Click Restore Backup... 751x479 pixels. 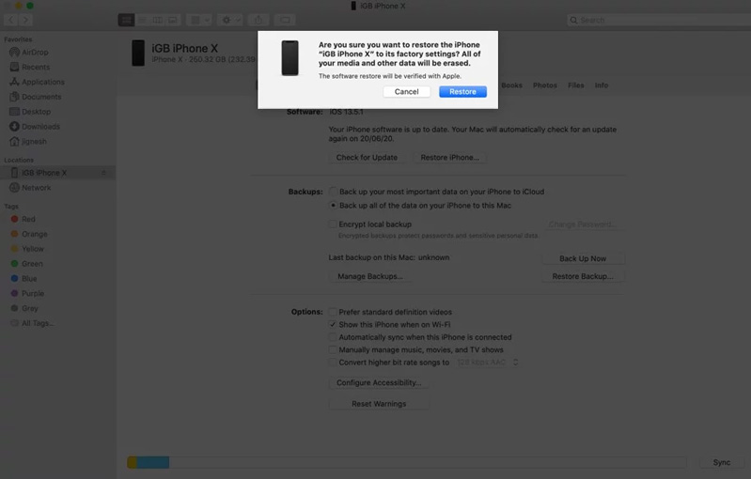pyautogui.click(x=583, y=276)
